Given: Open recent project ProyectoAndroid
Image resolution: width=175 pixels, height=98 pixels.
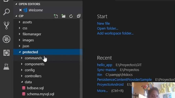Looking at the screenshot, I should tap(110, 84).
